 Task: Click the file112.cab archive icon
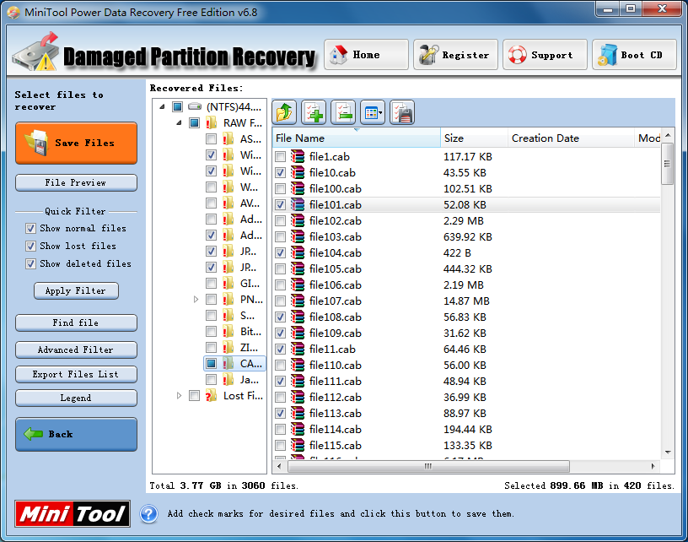(298, 397)
